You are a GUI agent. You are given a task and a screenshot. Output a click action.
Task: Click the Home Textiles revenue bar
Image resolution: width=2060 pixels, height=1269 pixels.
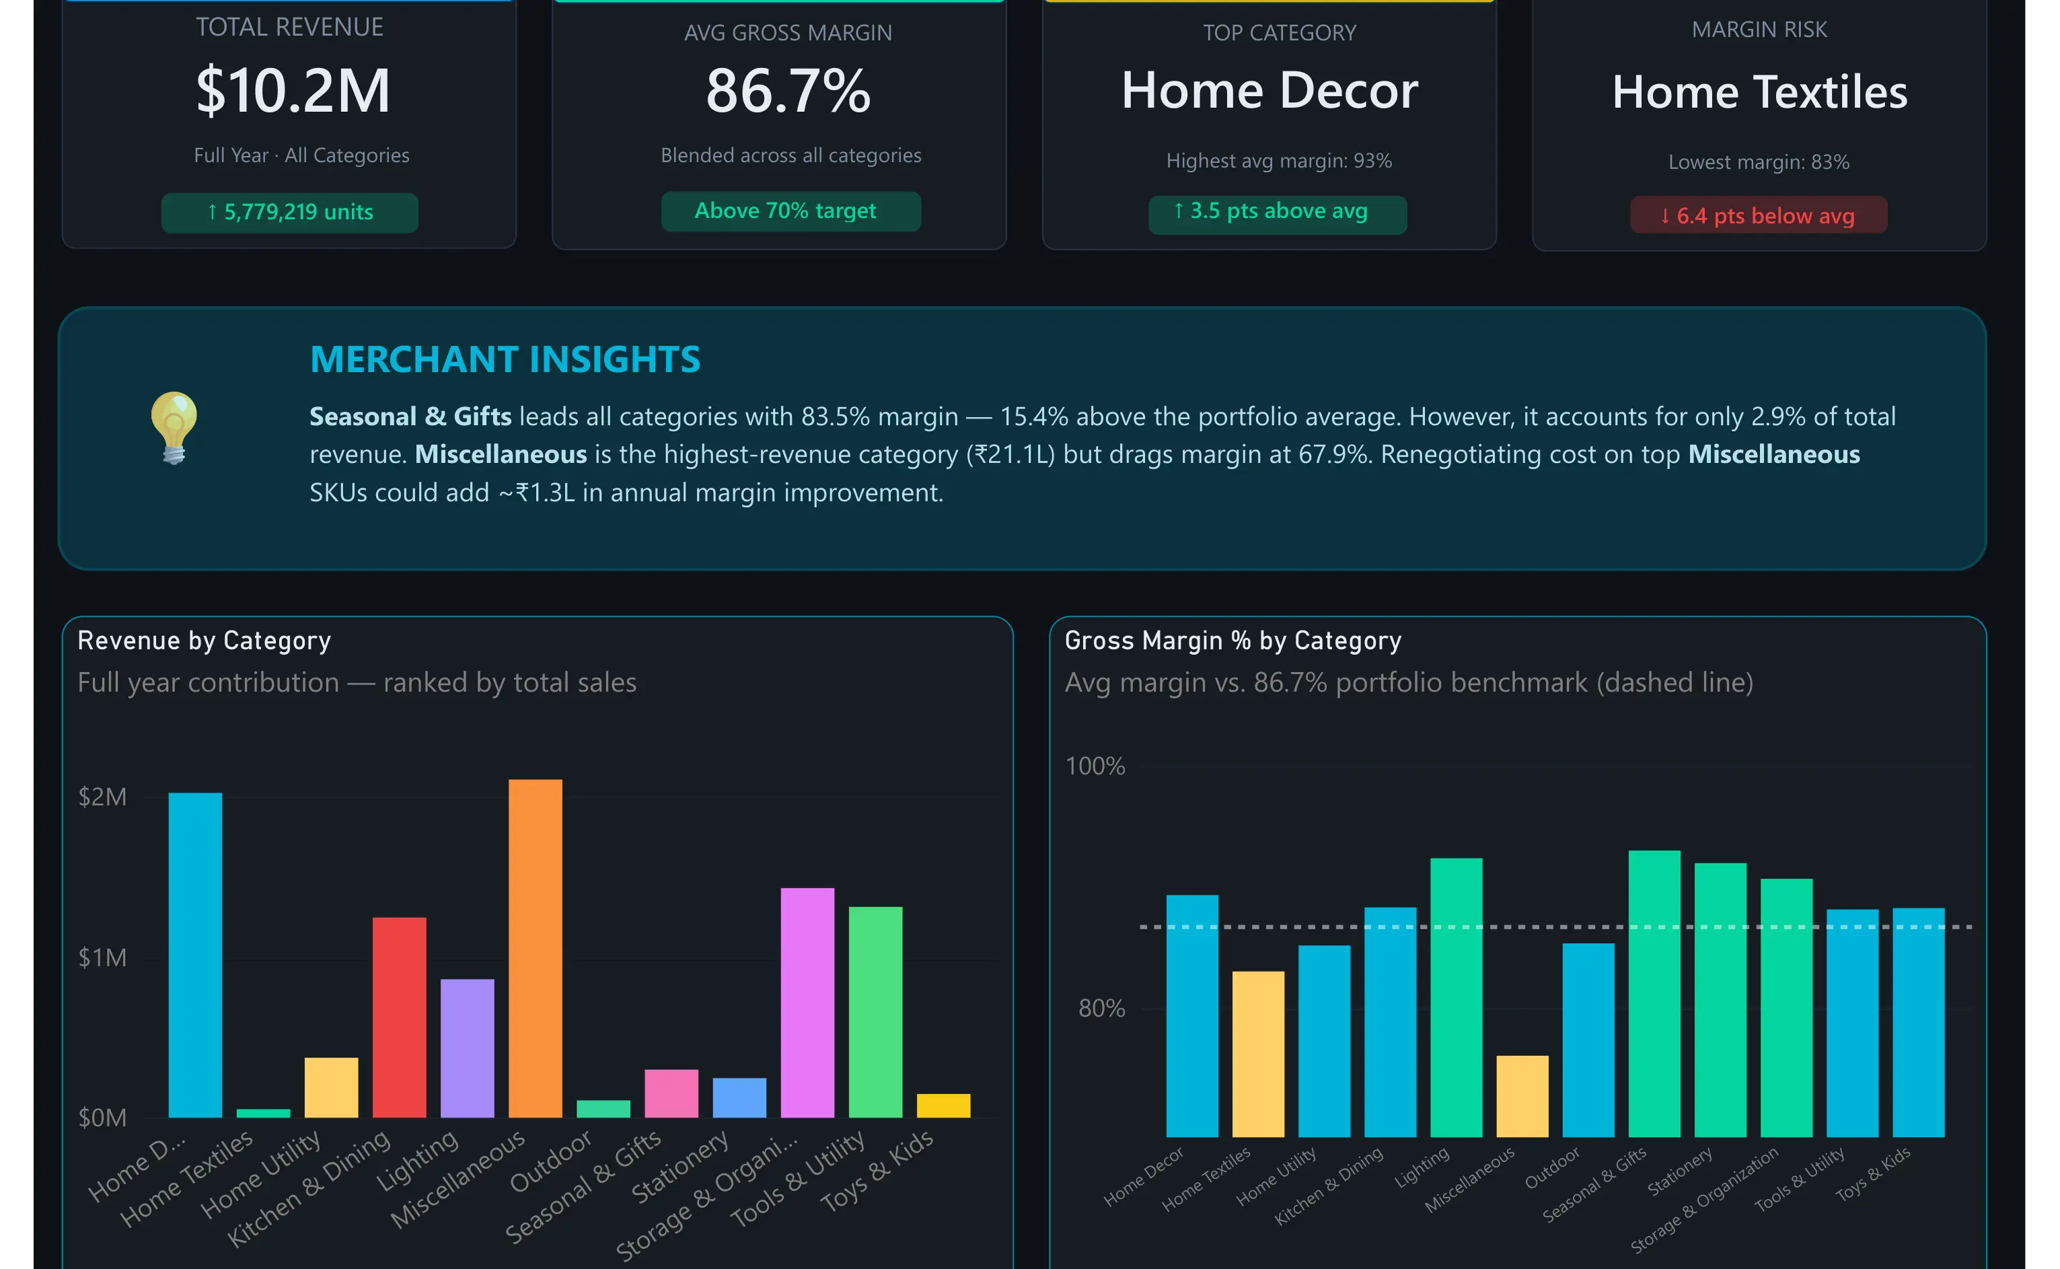point(264,1114)
